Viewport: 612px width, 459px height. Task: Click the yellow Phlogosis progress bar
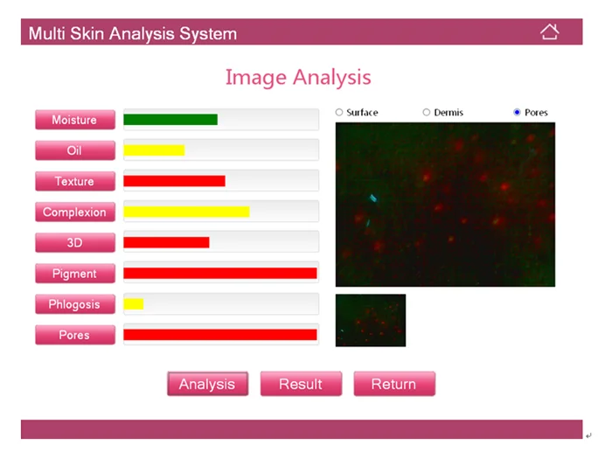[134, 304]
